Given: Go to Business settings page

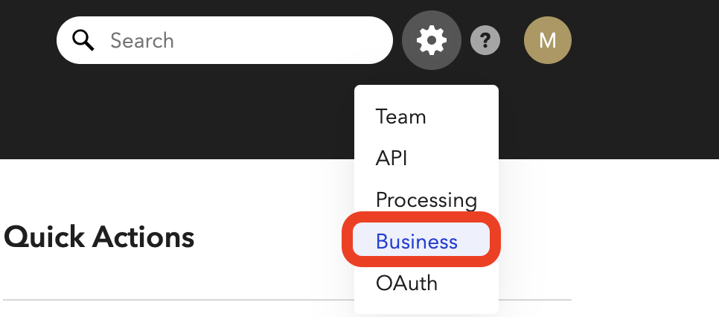Looking at the screenshot, I should coord(421,239).
